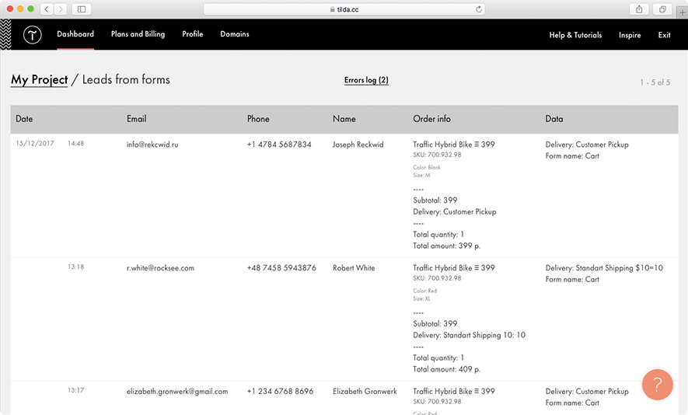The width and height of the screenshot is (688, 415).
Task: Click the browser back arrow
Action: pyautogui.click(x=47, y=9)
